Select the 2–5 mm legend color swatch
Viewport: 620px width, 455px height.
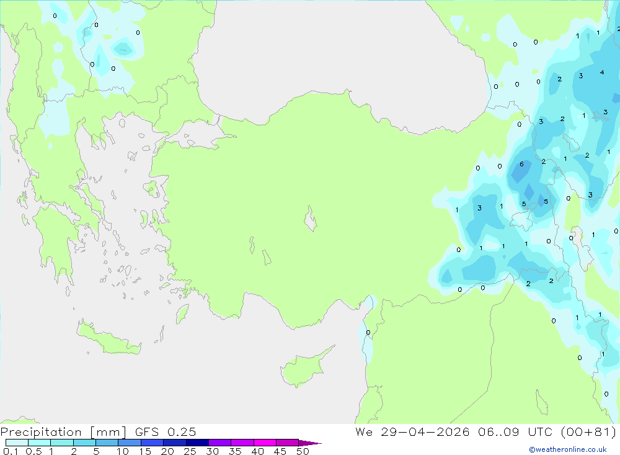pyautogui.click(x=84, y=443)
